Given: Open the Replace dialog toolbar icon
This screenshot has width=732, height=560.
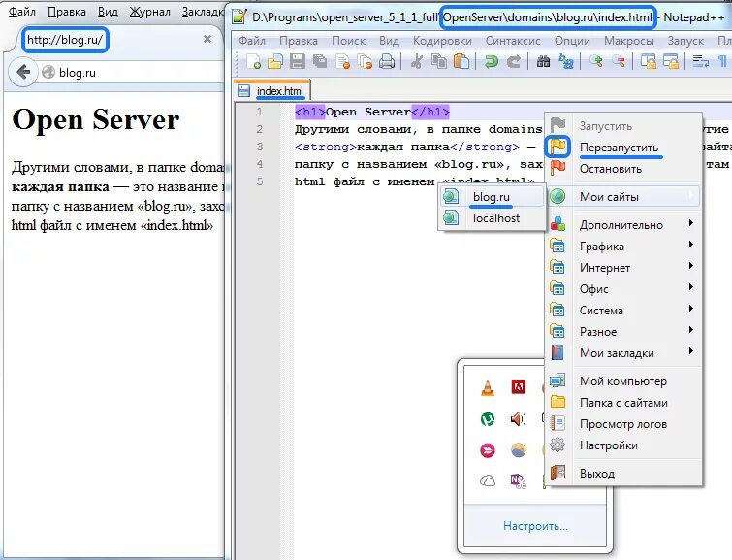Looking at the screenshot, I should [566, 61].
